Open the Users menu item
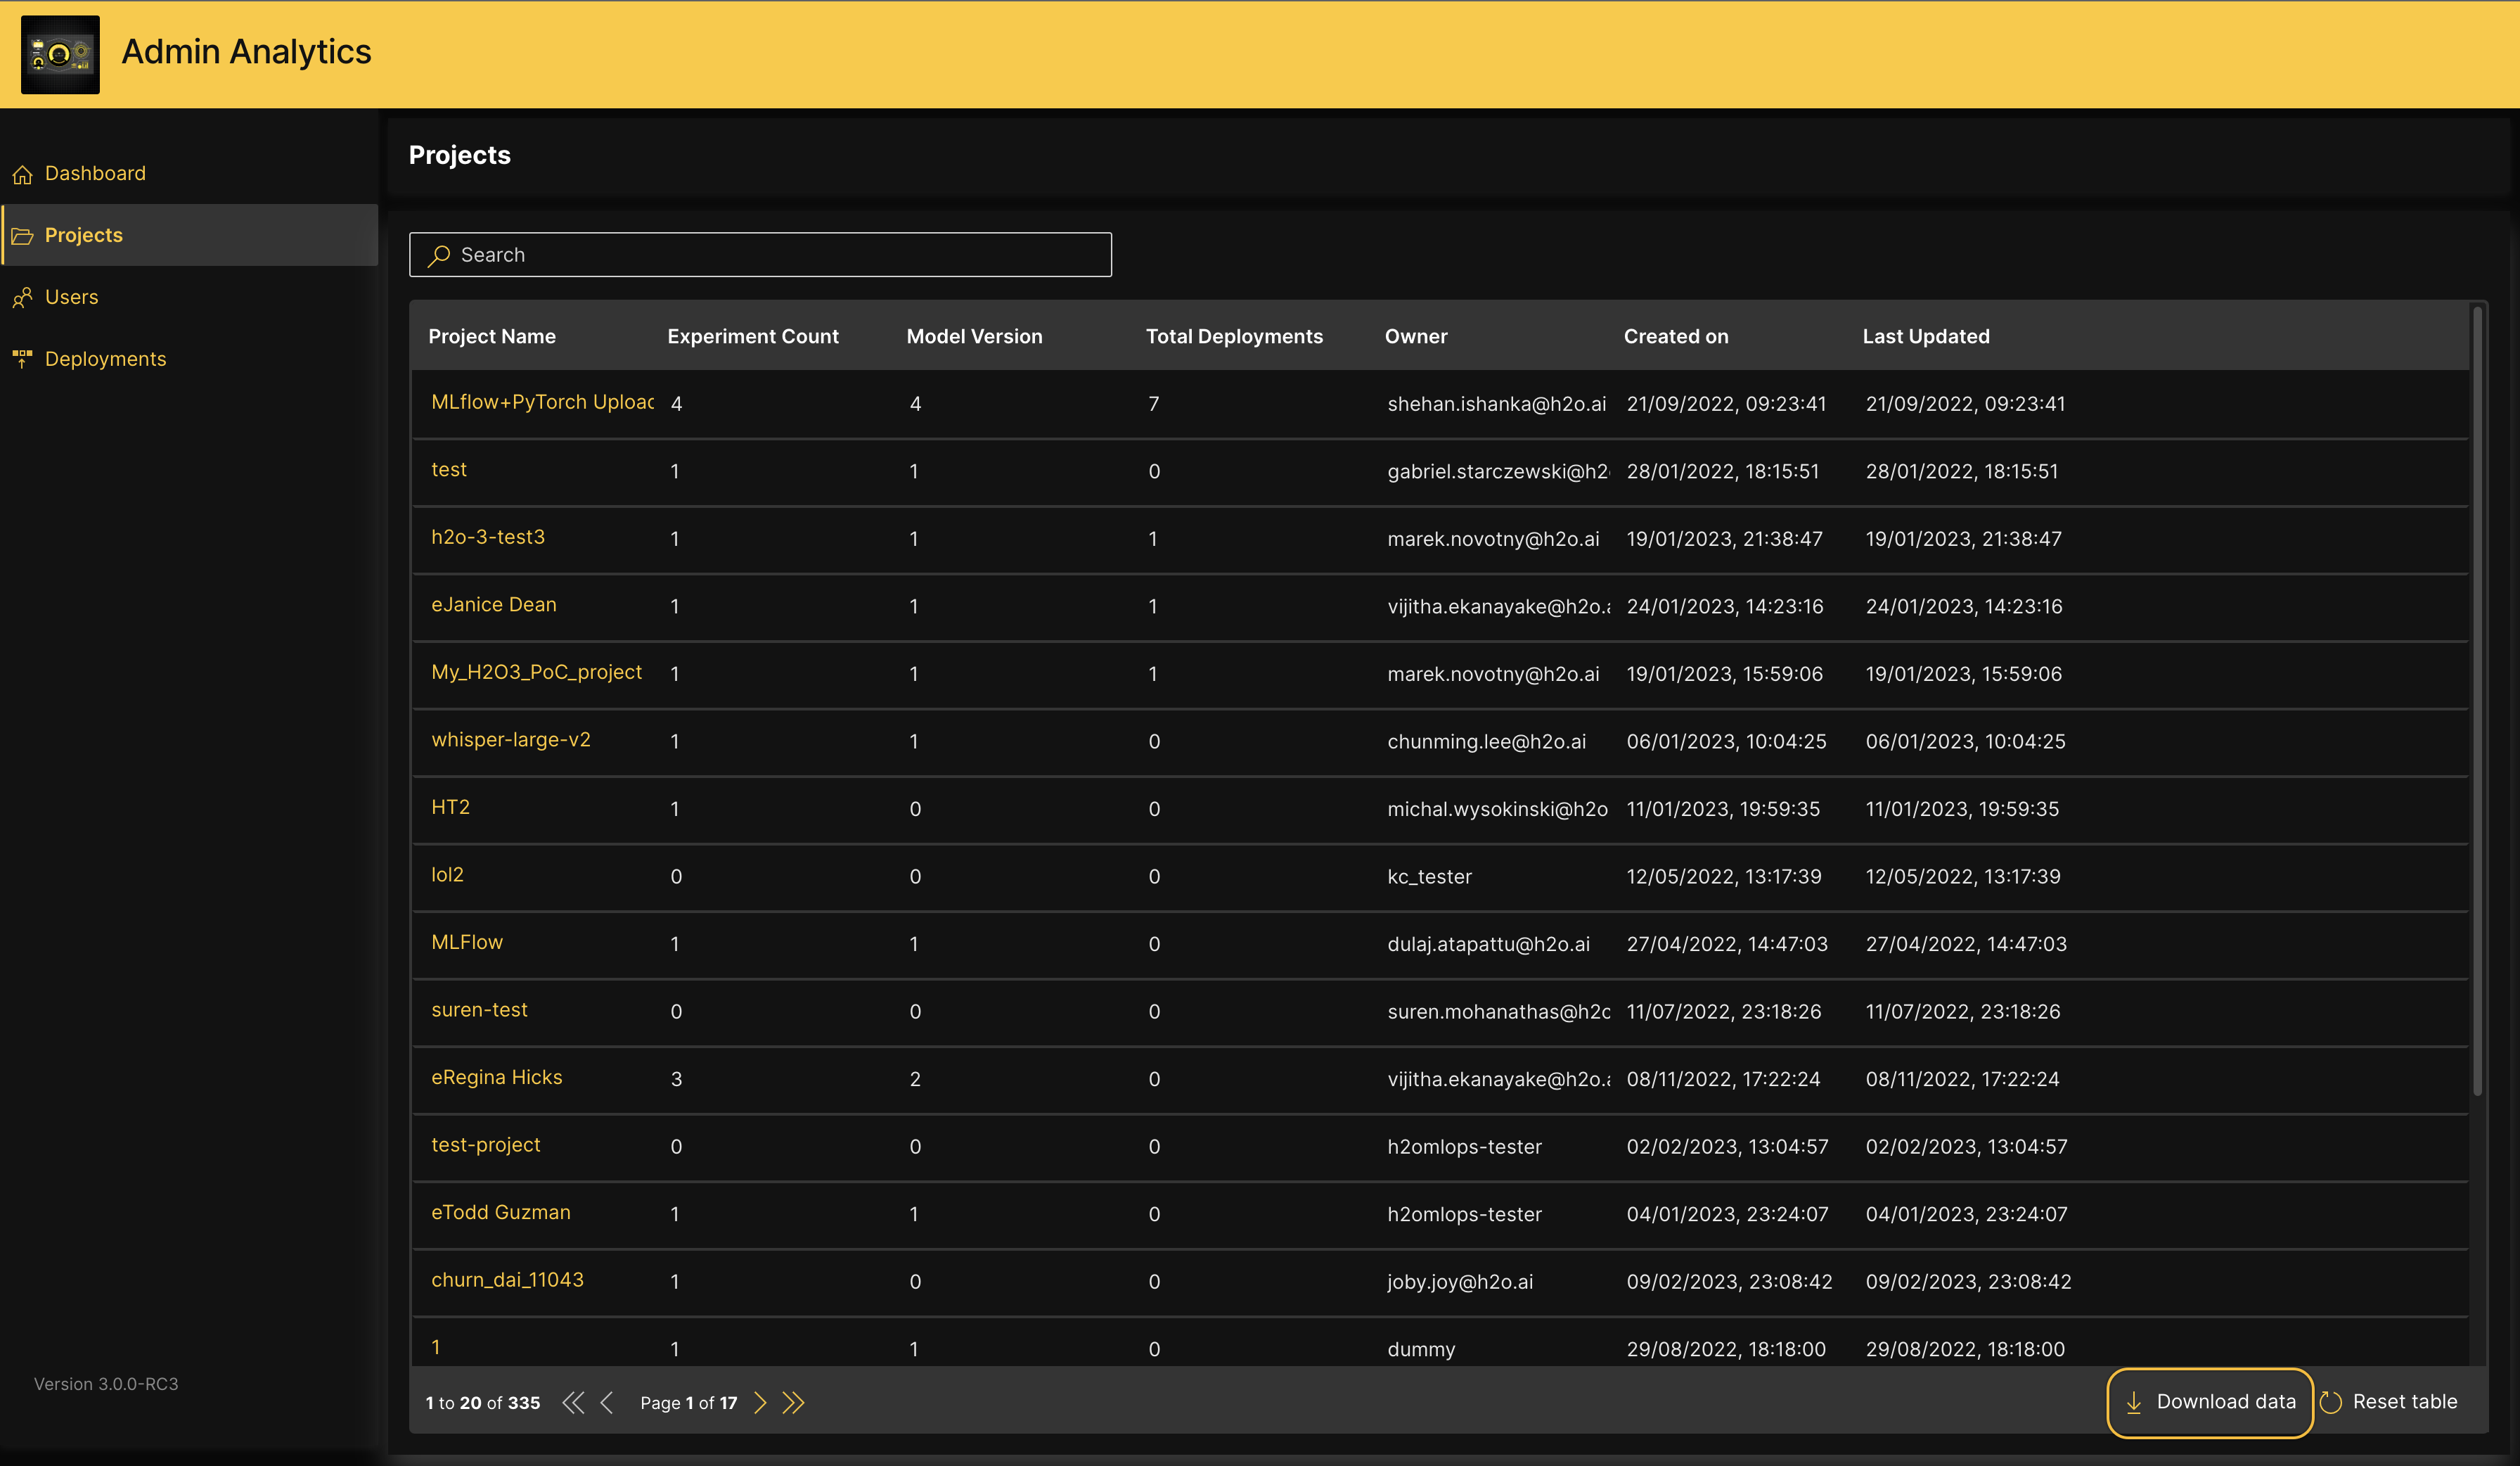The height and width of the screenshot is (1466, 2520). (71, 297)
